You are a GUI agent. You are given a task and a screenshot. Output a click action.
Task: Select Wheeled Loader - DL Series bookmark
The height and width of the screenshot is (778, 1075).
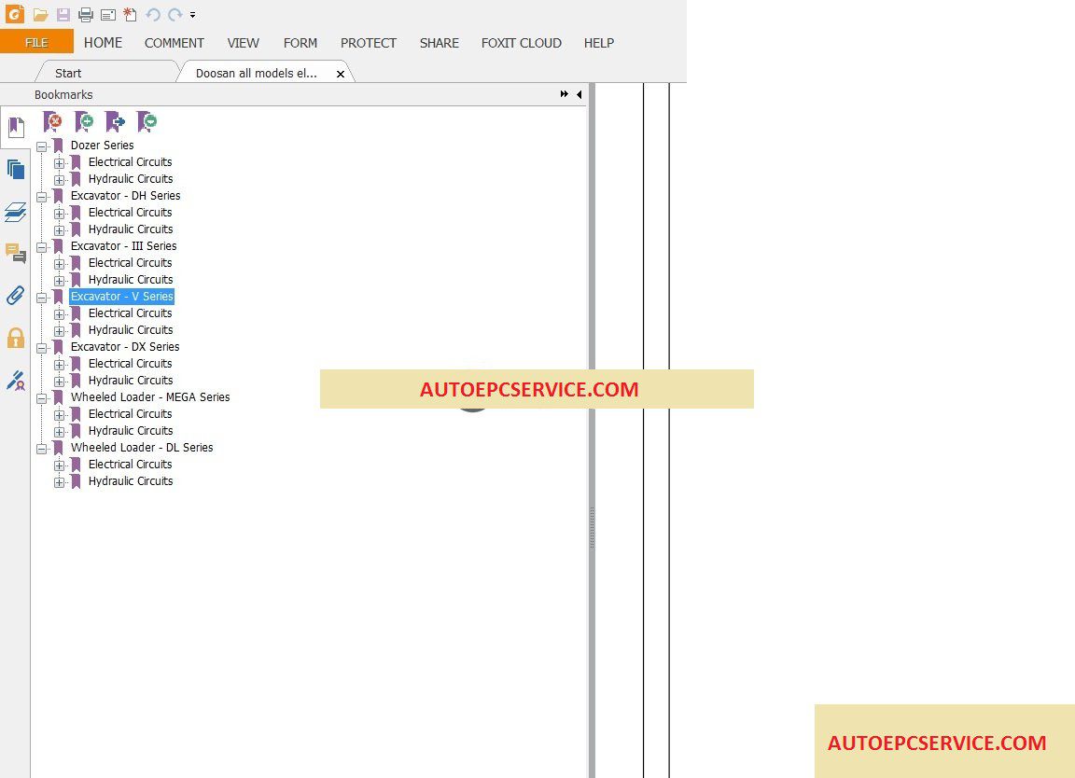pos(142,448)
